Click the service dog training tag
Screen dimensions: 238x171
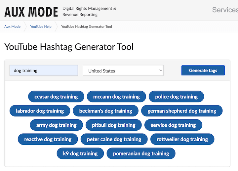click(x=173, y=125)
